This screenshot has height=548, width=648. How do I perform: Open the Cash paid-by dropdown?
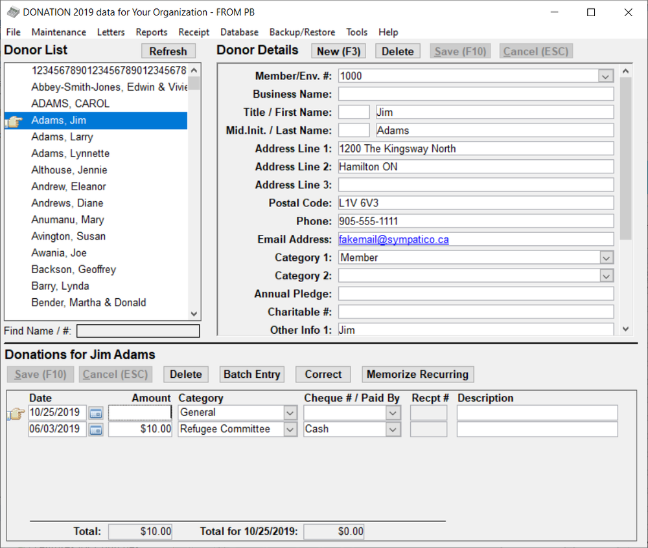tap(393, 430)
